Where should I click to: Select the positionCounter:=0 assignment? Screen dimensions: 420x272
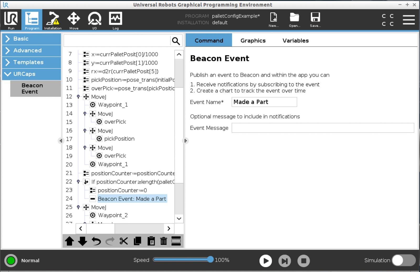122,190
